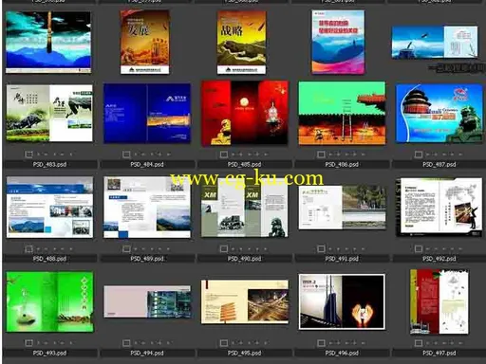Select the PSD_485 red brochure thumbnail

[x=245, y=113]
